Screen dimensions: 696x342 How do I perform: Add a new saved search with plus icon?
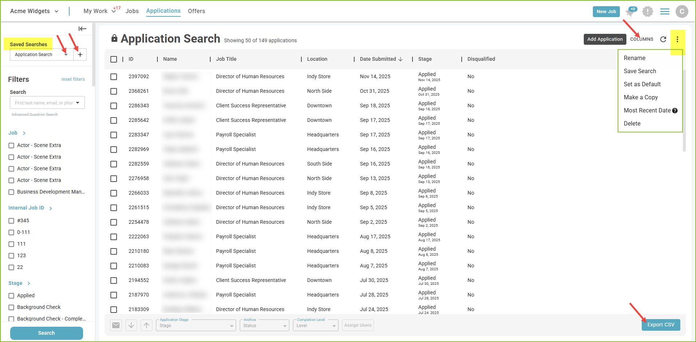[80, 55]
